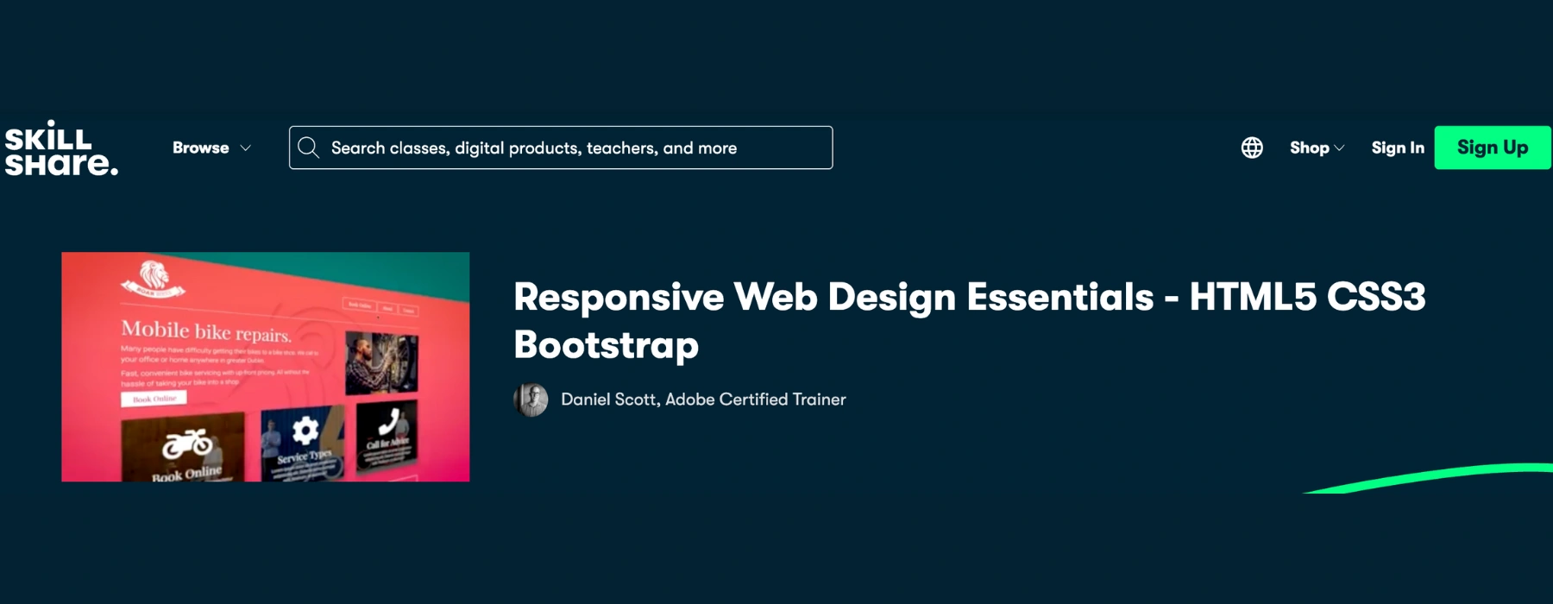The width and height of the screenshot is (1553, 604).
Task: Click the motorbike icon in the thumbnail
Action: click(187, 444)
